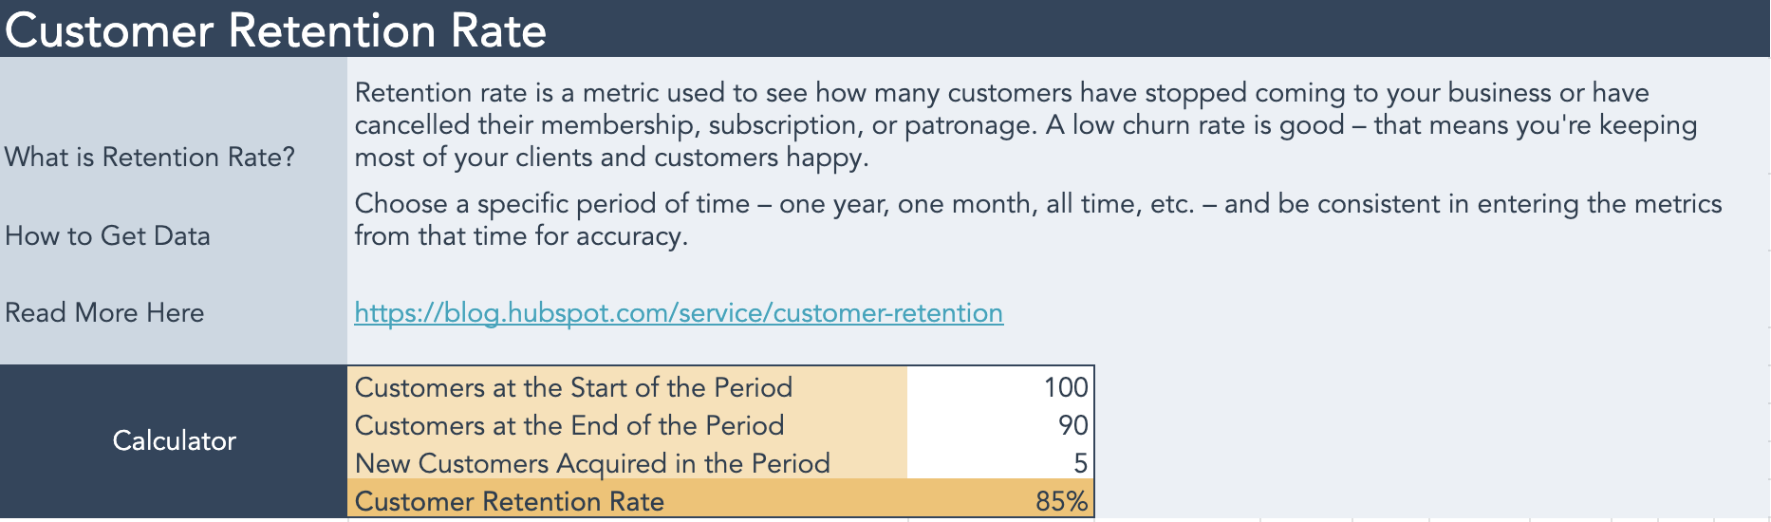Click the empty cell right of value 100
Screen dimensions: 1771x522
click(x=1177, y=387)
